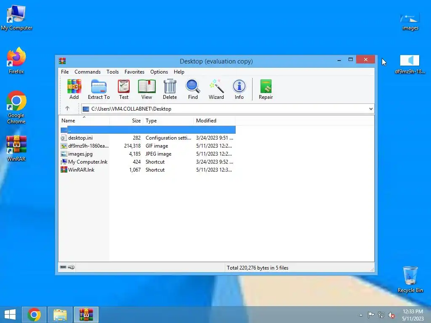Viewport: 431px width, 323px height.
Task: Click the 'Total 220,276 bytes in 5 files' status
Action: (x=257, y=268)
